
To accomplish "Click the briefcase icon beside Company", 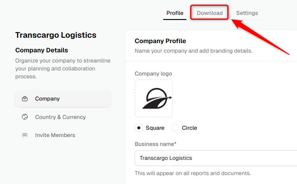I will tap(25, 99).
